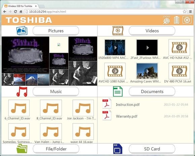Screen dimensions: 195x156
Task: Open the settings gear icon in Toshiba header
Action: (x=187, y=20)
